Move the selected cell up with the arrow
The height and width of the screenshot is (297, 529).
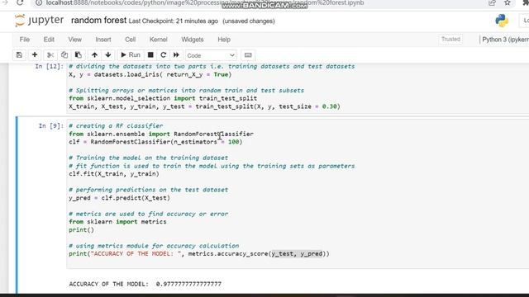coord(94,55)
